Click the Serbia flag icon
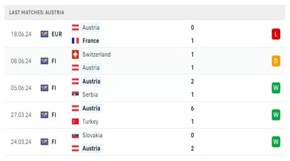Image resolution: width=290 pixels, height=161 pixels. [75, 94]
